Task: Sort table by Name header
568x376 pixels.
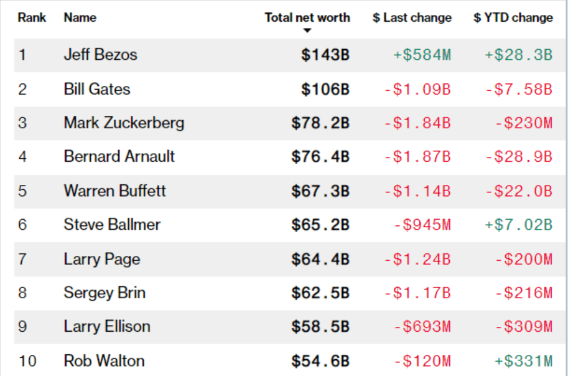Action: coord(79,17)
